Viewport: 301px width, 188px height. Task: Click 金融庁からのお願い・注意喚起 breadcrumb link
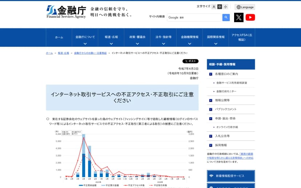pyautogui.click(x=90, y=53)
